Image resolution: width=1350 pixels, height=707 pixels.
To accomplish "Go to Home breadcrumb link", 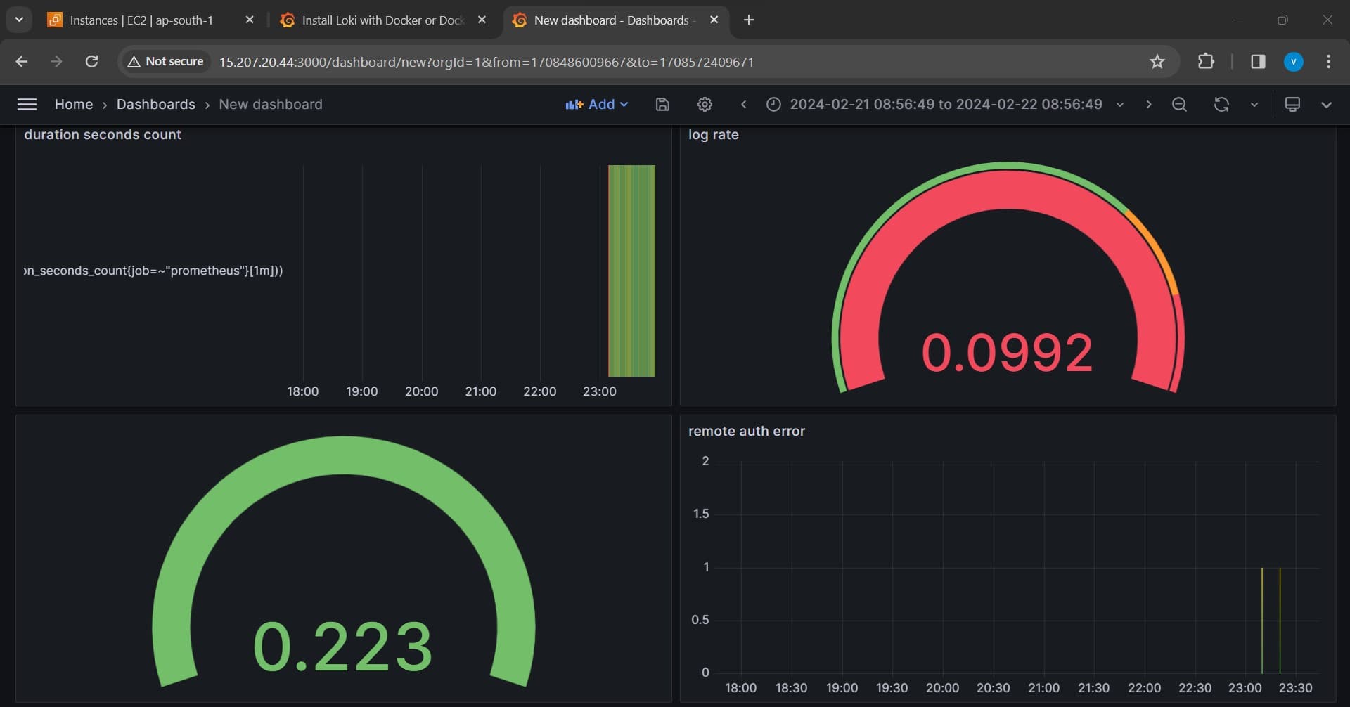I will (x=73, y=104).
